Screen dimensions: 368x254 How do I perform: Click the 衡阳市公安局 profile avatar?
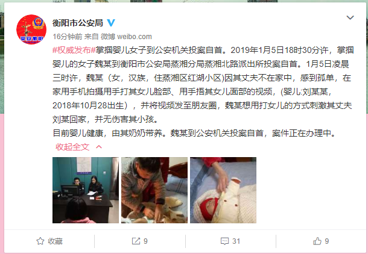tap(31, 29)
